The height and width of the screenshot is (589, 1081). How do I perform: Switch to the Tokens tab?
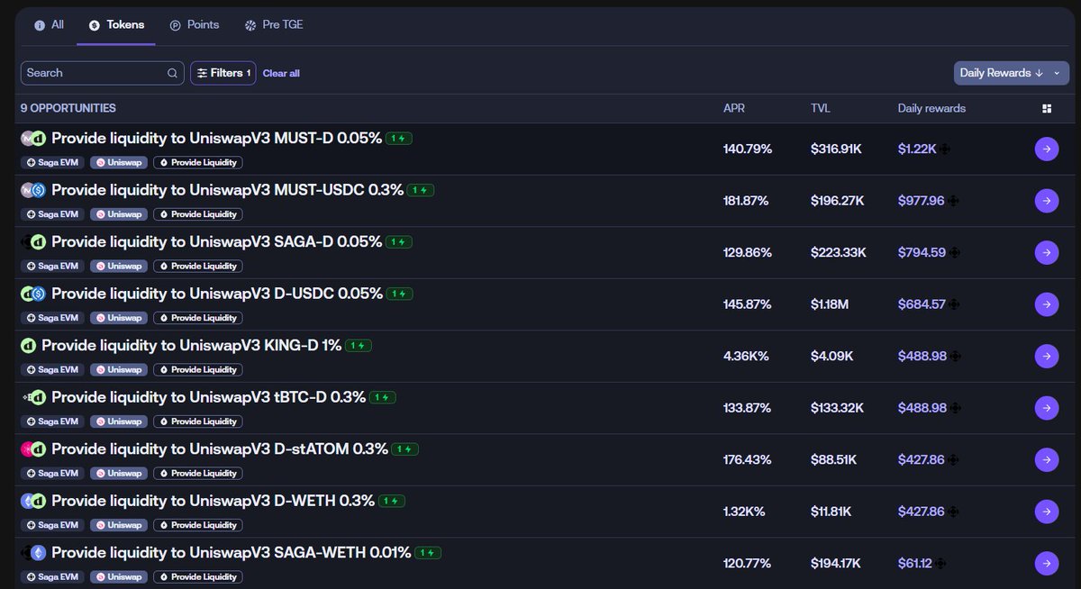click(x=116, y=25)
